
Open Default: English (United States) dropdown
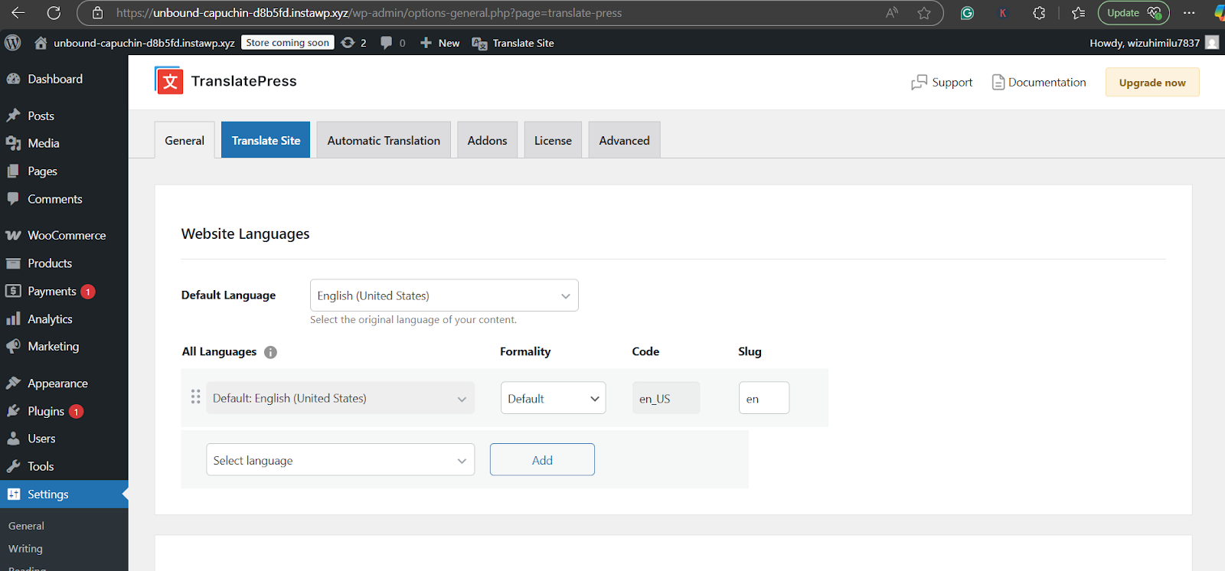pos(340,398)
